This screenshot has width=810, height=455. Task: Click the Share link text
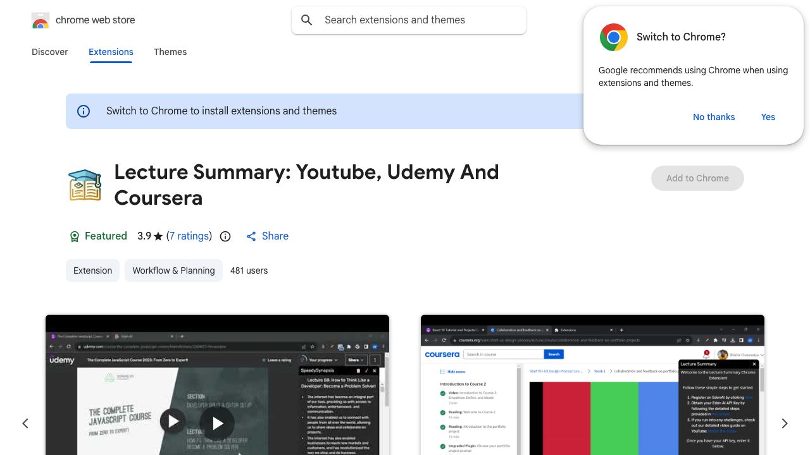click(275, 236)
